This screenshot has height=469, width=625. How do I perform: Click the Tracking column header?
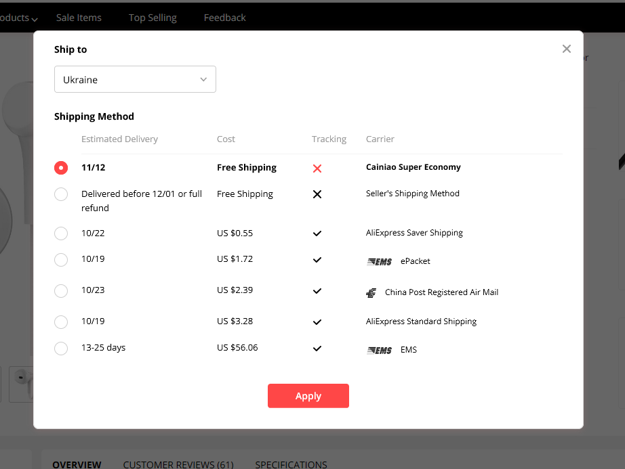[329, 139]
